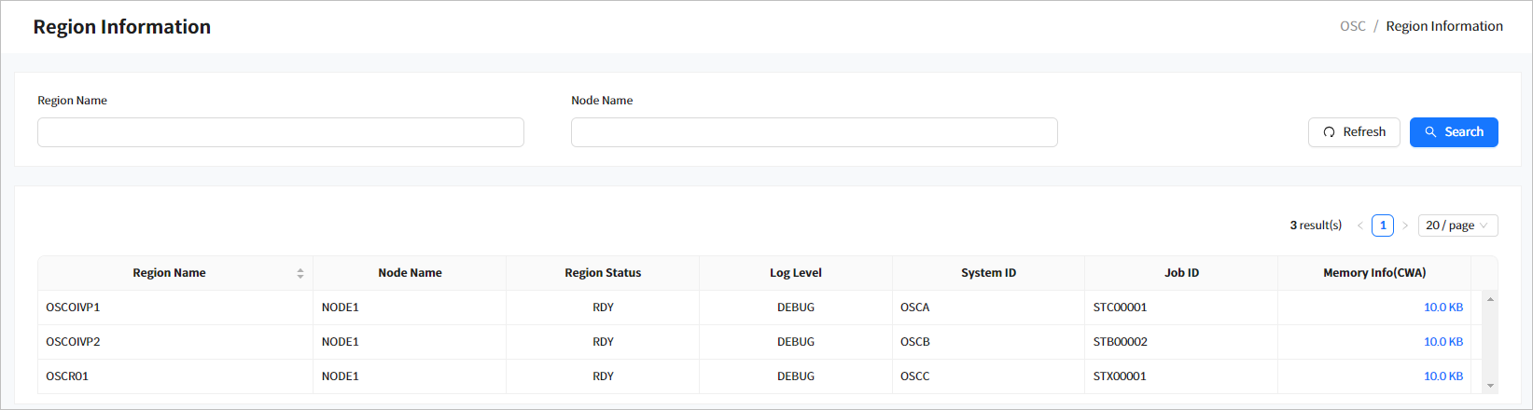Click the magnifier Search button

tap(1453, 132)
